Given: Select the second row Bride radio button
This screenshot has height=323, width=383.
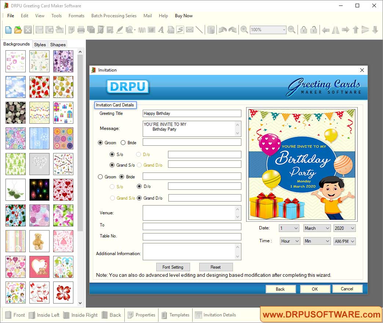Looking at the screenshot, I should tap(121, 177).
